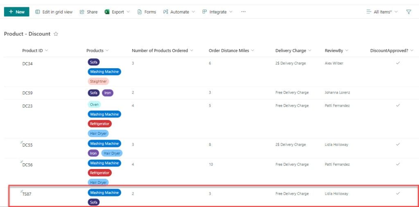Screen dimensions: 419x207
Task: Click Hair Dryer tag in DC55 row
Action: [x=112, y=153]
